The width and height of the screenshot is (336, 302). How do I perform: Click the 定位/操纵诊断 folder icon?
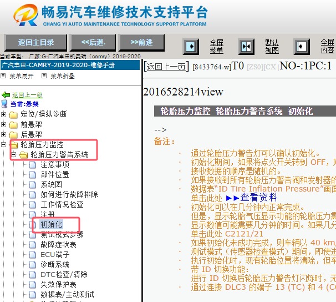click(13, 115)
